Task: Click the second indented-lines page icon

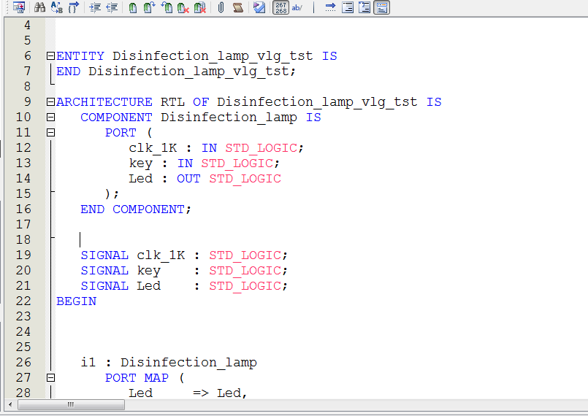Action: click(364, 7)
